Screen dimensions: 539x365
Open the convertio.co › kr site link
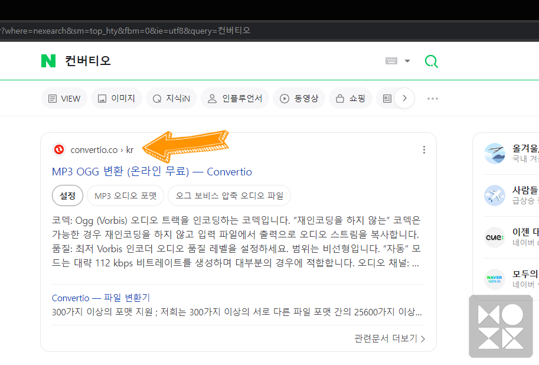point(102,150)
